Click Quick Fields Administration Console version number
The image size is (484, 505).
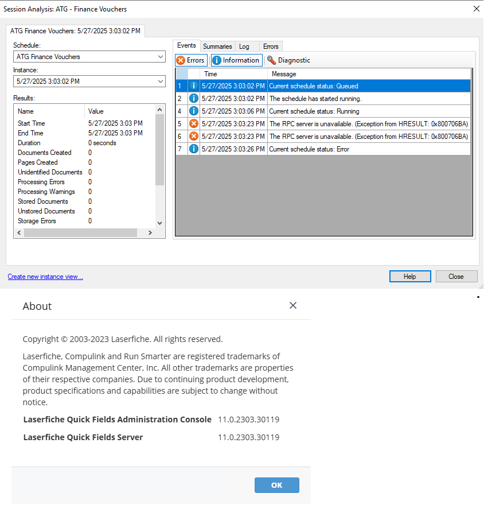(x=248, y=419)
